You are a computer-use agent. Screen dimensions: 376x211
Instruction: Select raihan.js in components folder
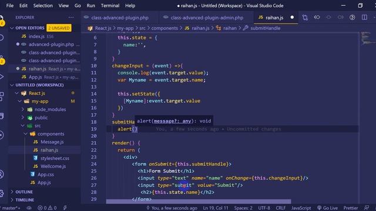pos(45,150)
